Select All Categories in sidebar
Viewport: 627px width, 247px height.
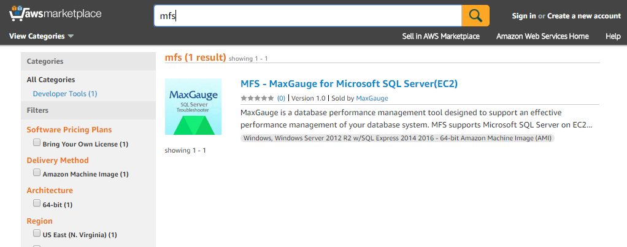click(51, 80)
